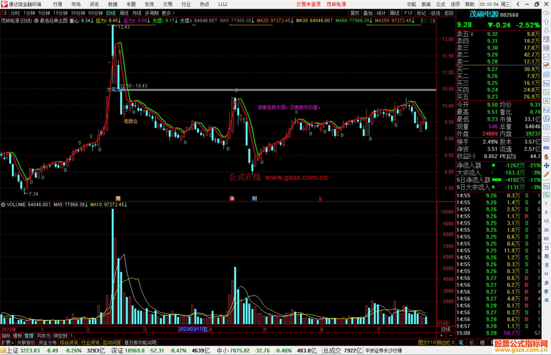
Task: Click the 2023/03/17 date marker on timeline
Action: tap(193, 329)
